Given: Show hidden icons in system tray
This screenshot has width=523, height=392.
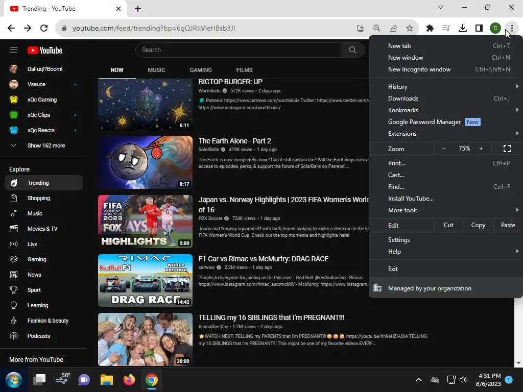Looking at the screenshot, I should click(x=419, y=380).
